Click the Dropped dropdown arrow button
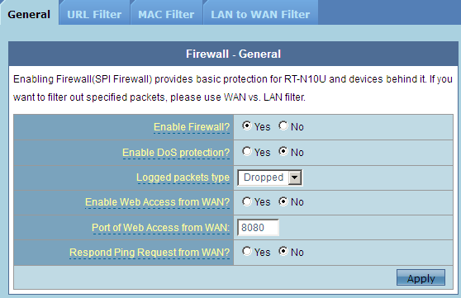This screenshot has height=298, width=461. pyautogui.click(x=295, y=177)
